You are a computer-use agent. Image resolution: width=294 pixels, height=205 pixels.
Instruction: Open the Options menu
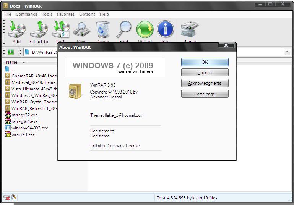[x=87, y=14]
